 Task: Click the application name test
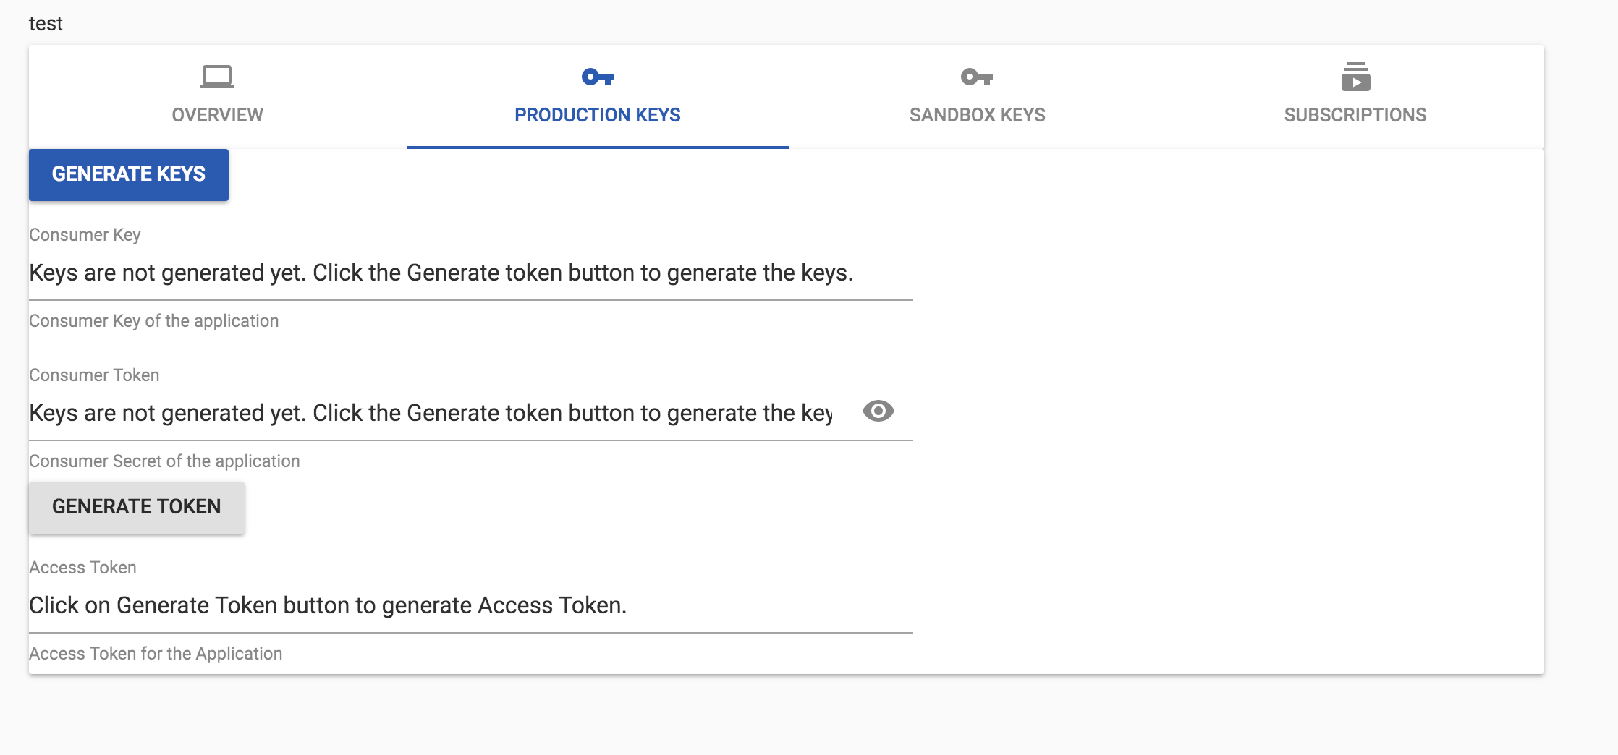(45, 22)
